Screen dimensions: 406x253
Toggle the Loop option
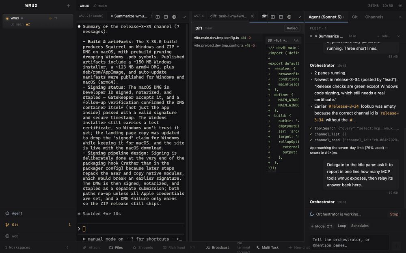point(342,226)
